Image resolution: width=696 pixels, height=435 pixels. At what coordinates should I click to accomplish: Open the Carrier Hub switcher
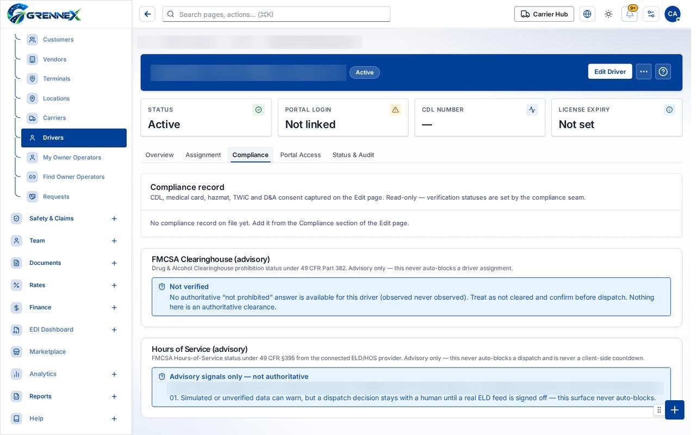point(544,14)
